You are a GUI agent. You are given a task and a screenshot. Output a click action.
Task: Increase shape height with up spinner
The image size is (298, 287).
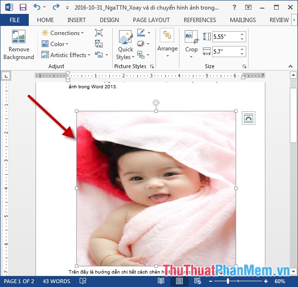242,34
